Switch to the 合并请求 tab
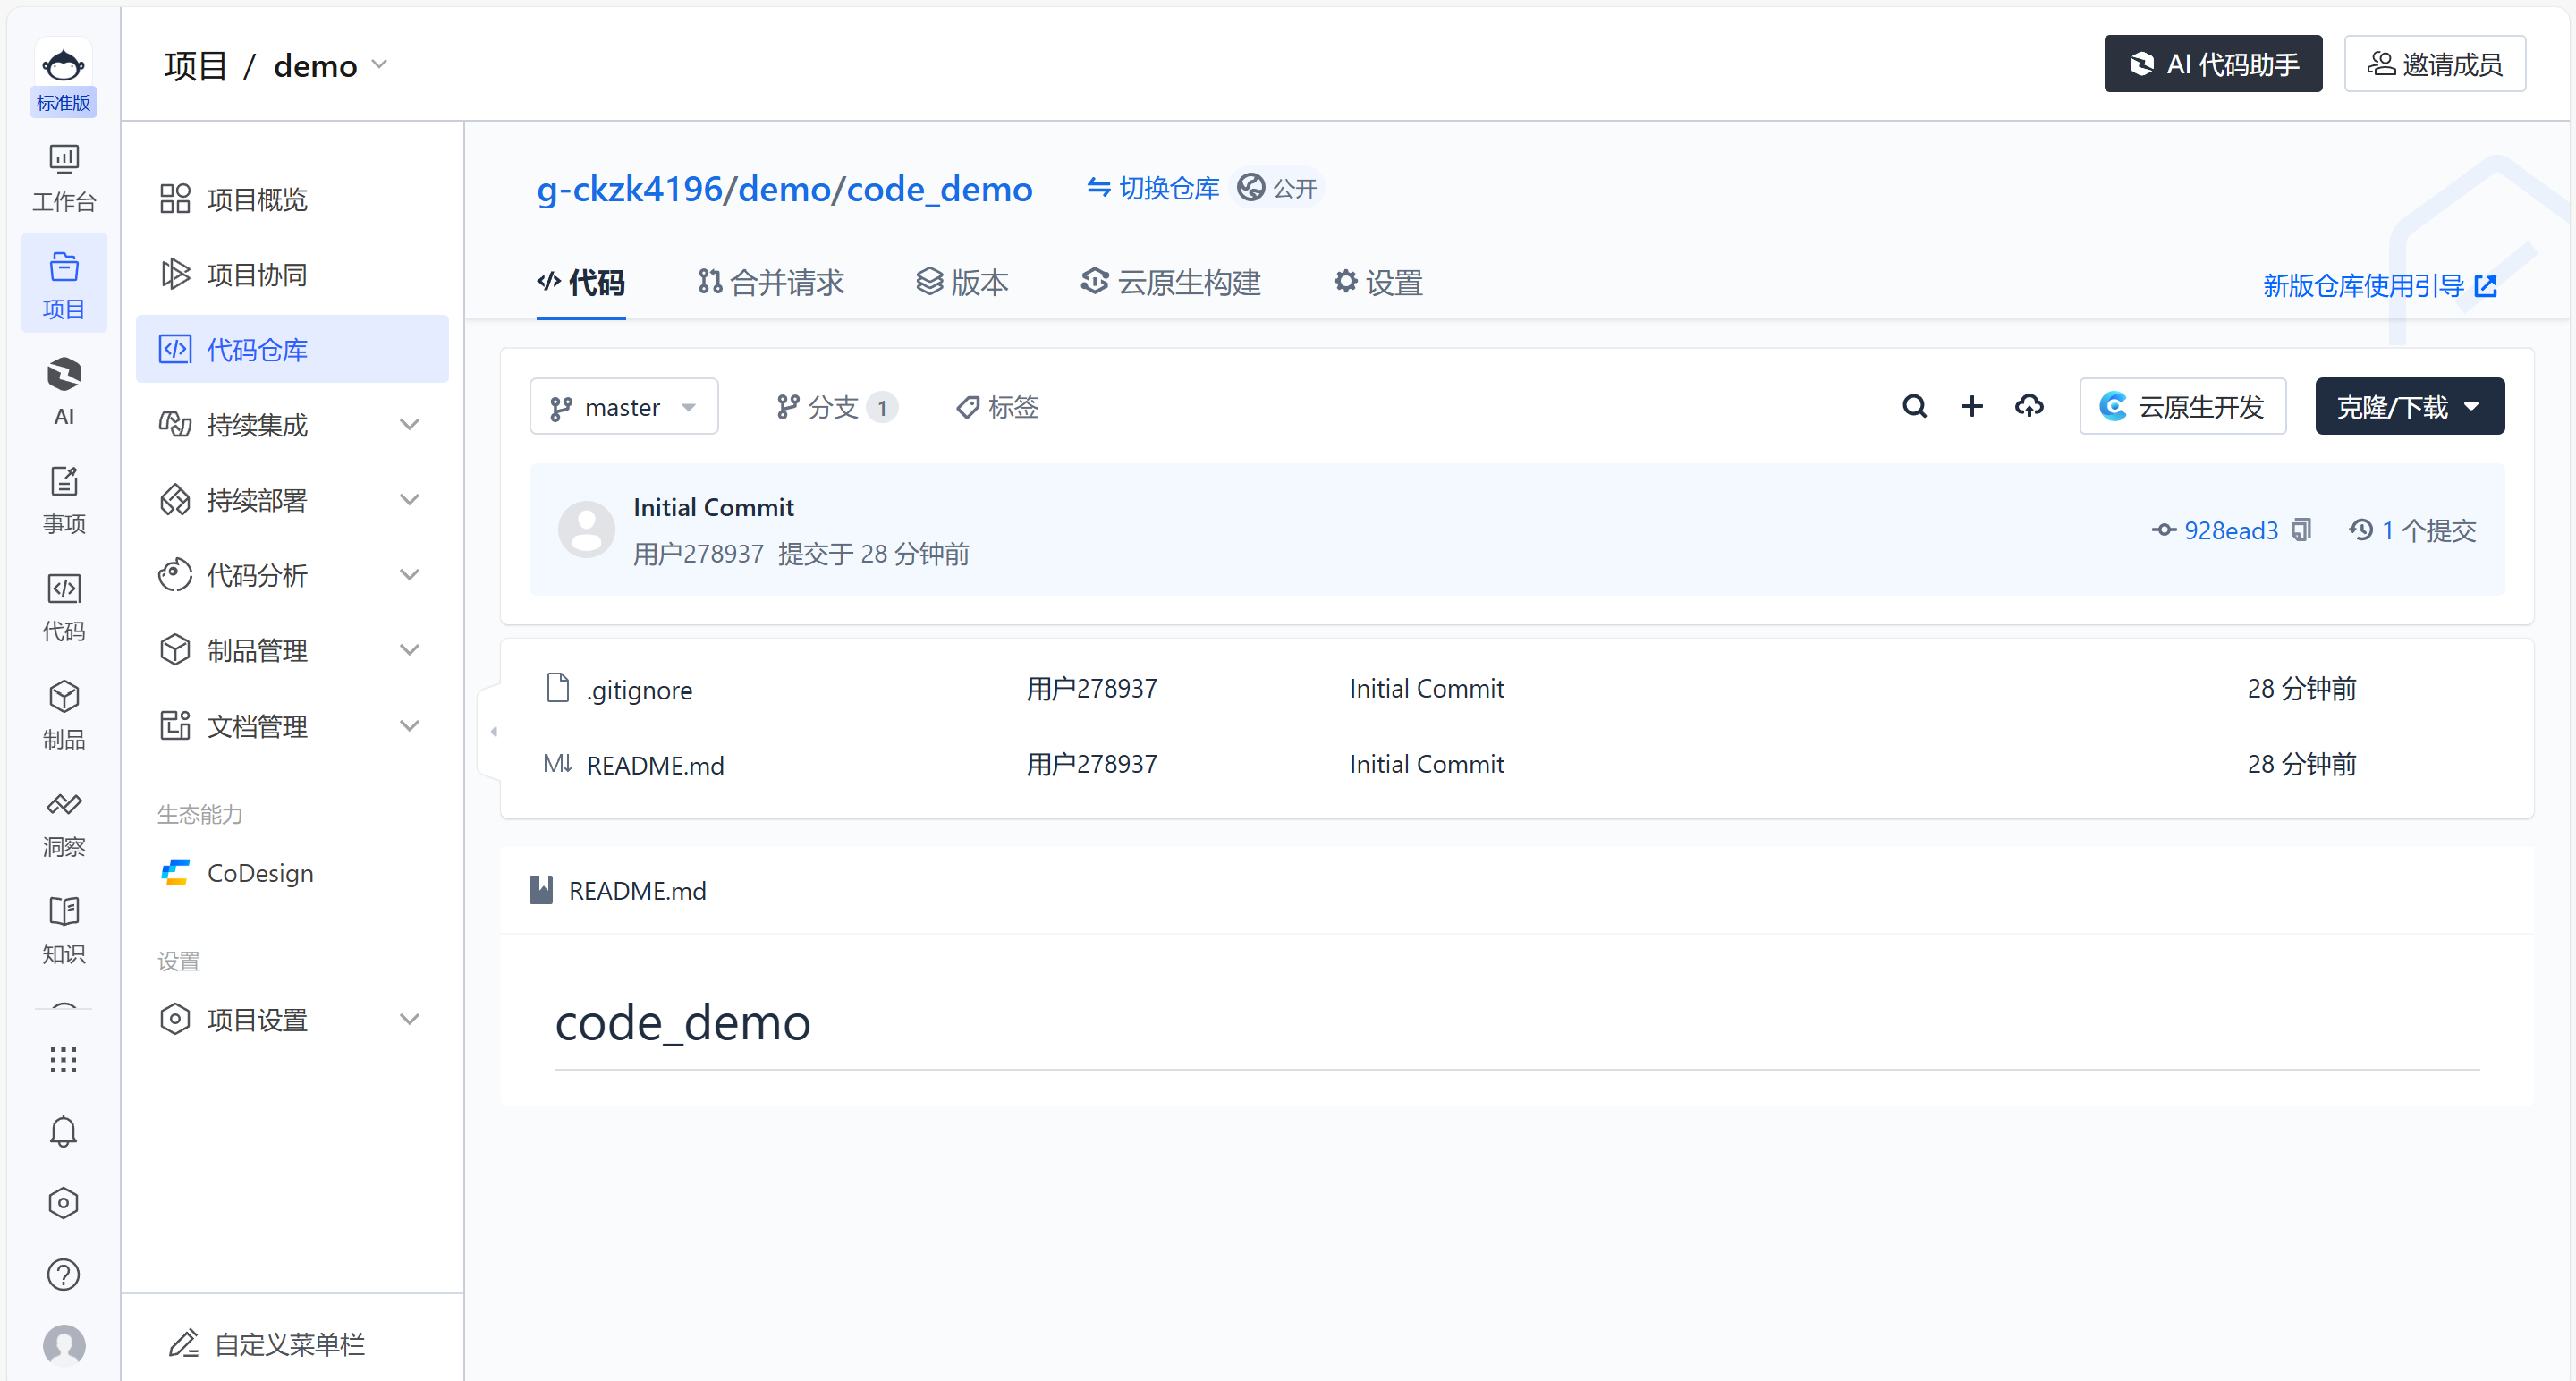This screenshot has width=2576, height=1381. [x=771, y=283]
